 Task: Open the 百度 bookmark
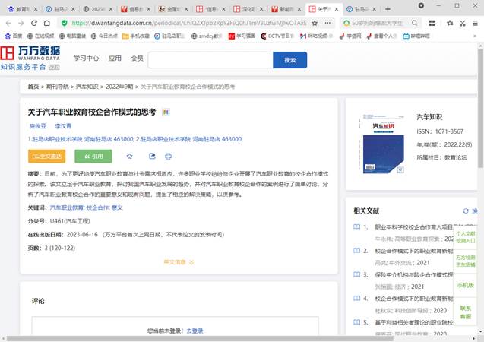click(x=14, y=36)
